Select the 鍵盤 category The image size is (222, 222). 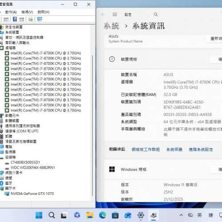tap(9, 178)
